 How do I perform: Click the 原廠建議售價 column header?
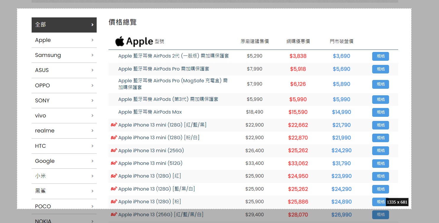[255, 41]
